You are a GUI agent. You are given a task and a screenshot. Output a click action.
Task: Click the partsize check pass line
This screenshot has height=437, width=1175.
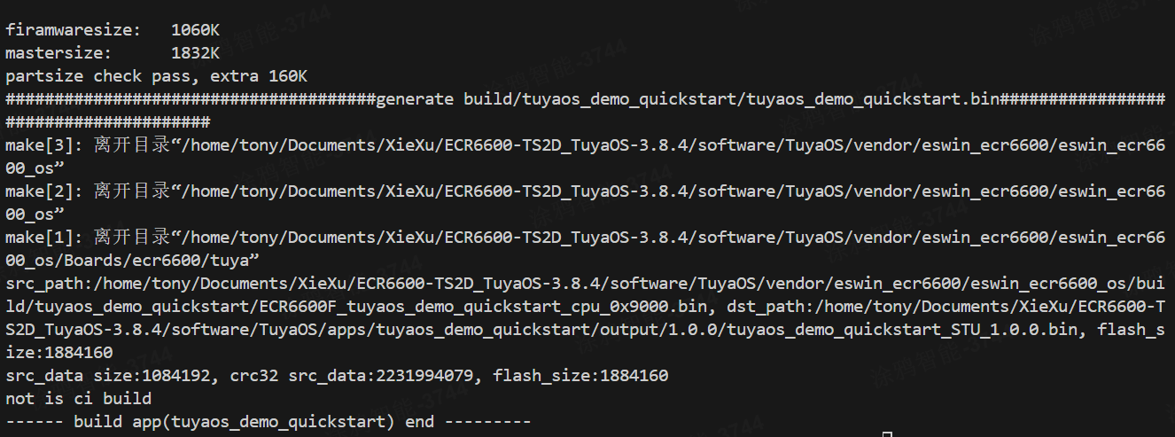coord(156,75)
